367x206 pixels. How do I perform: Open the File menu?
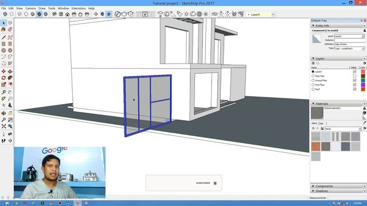(3, 8)
